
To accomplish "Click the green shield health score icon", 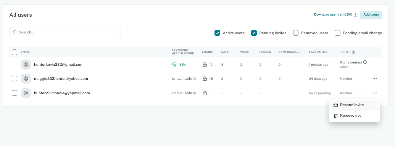I will (174, 65).
